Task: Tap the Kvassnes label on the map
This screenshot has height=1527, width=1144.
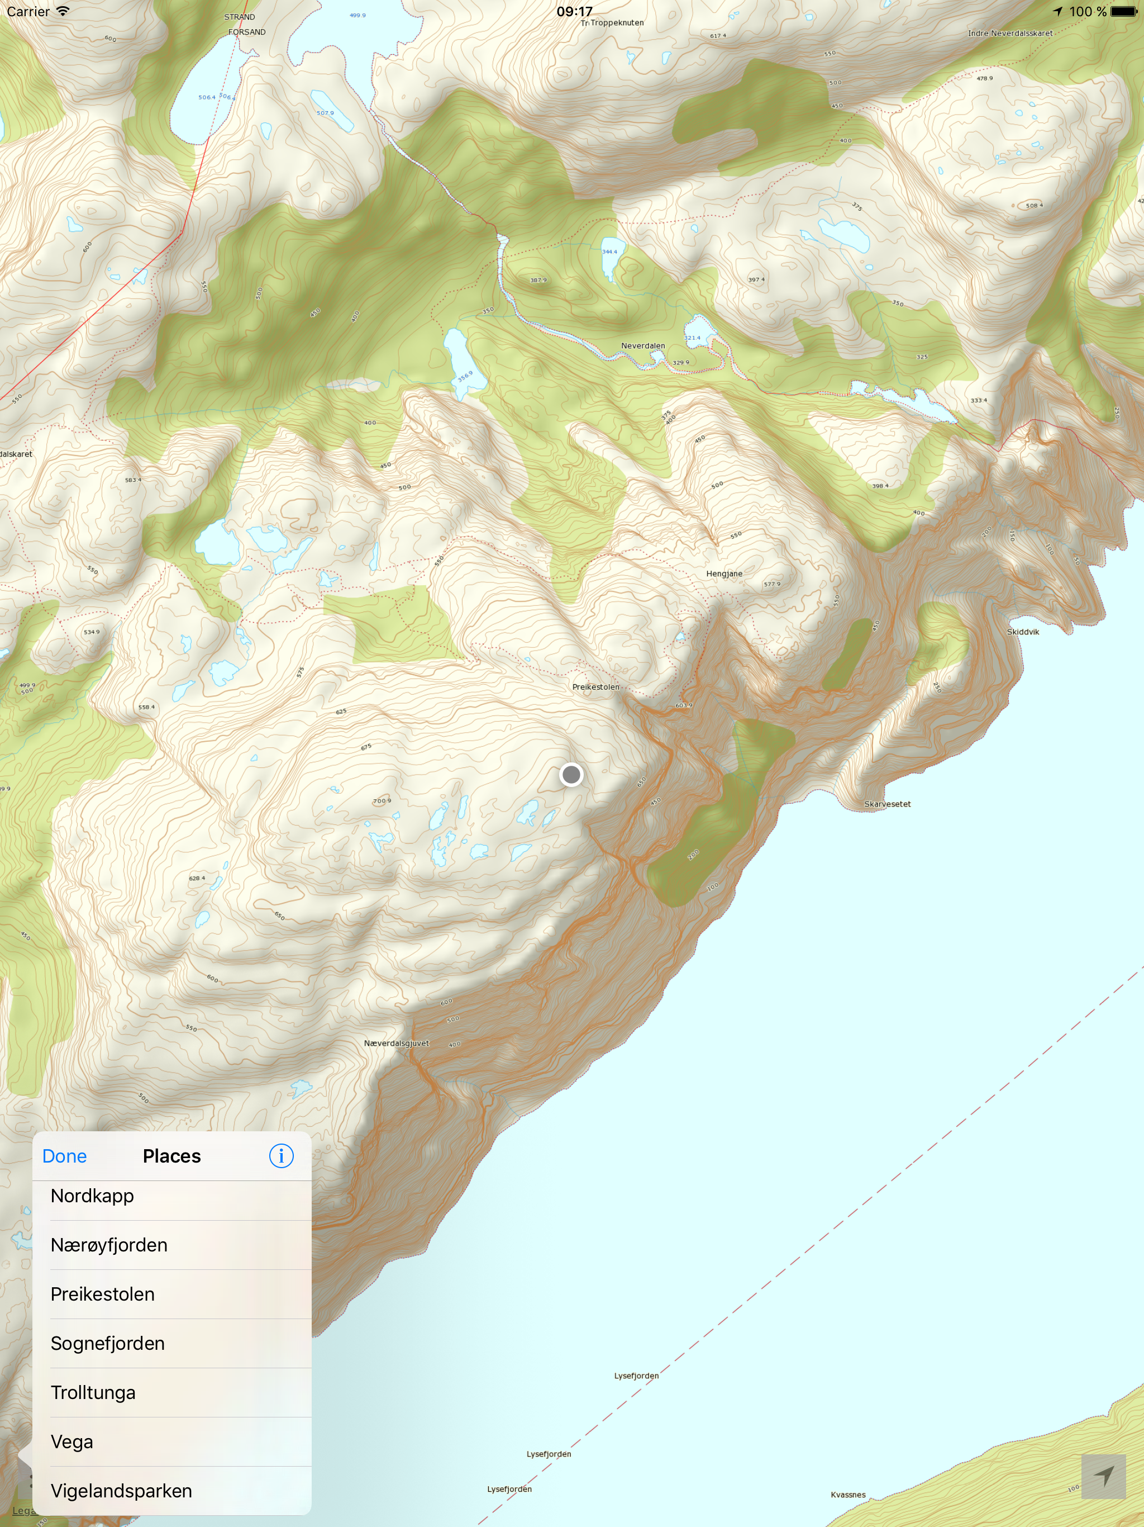Action: (x=848, y=1495)
